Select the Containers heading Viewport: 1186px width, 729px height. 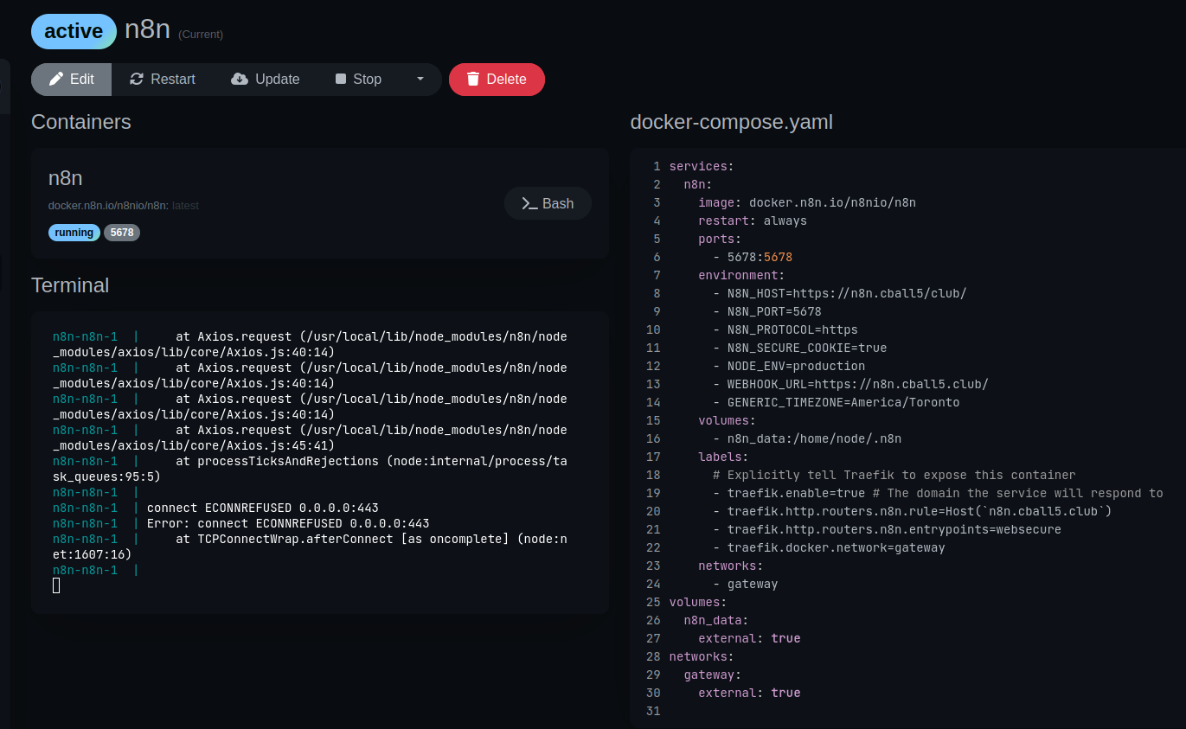click(x=81, y=122)
